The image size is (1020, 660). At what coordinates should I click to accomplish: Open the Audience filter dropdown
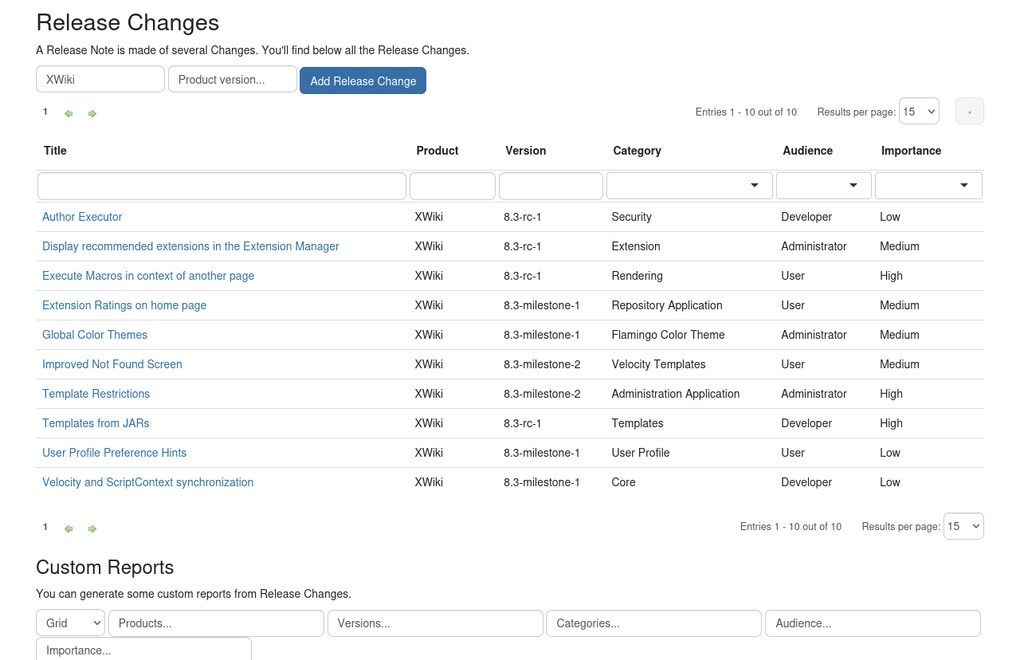(824, 186)
